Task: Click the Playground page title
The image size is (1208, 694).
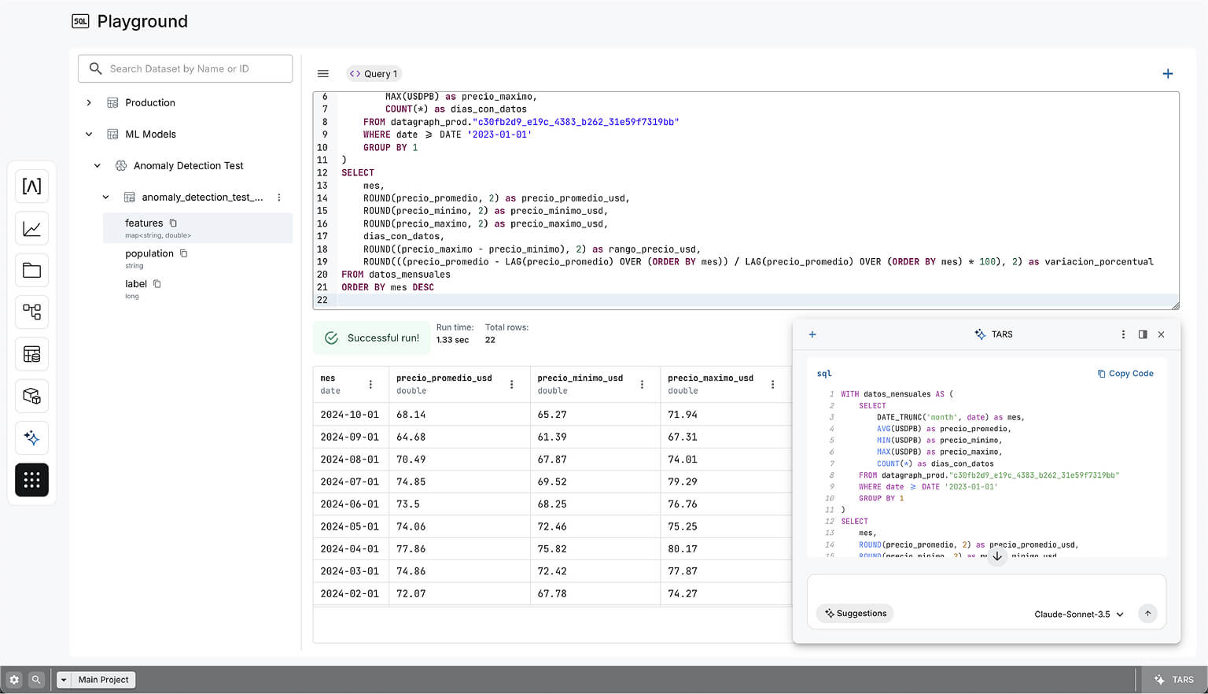Action: (x=142, y=21)
